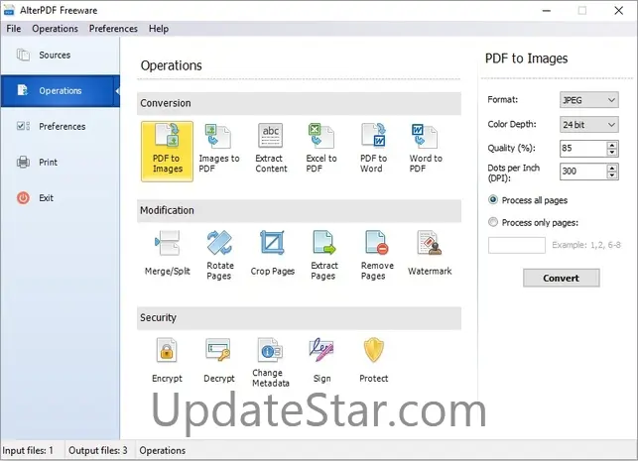Open the Decrypt tool
The height and width of the screenshot is (461, 638).
[219, 361]
